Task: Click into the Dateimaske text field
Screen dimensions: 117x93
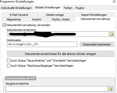Action: pos(42,44)
